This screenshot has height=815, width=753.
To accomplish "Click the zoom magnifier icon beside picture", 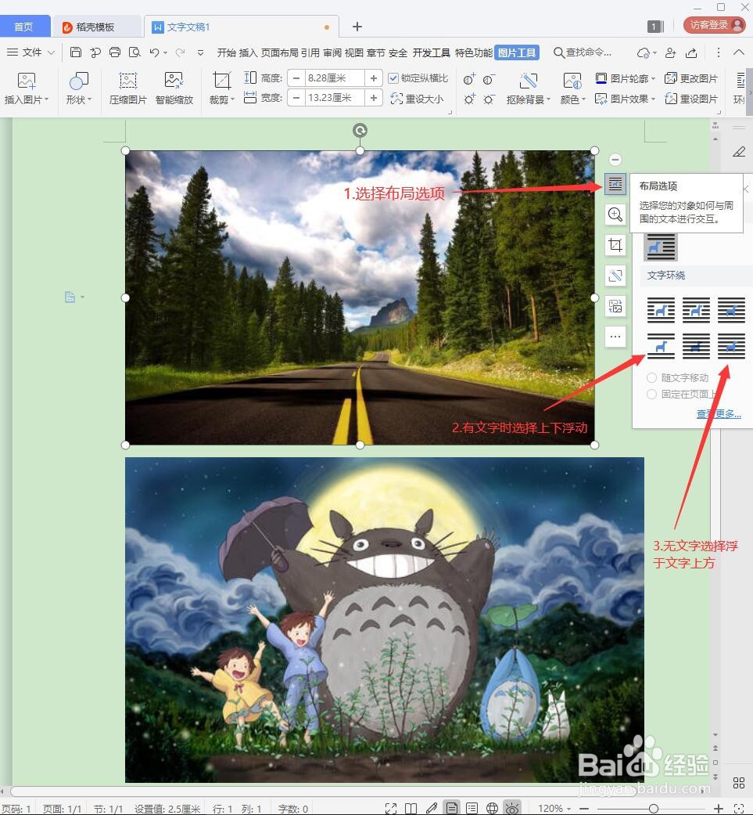I will pos(615,215).
